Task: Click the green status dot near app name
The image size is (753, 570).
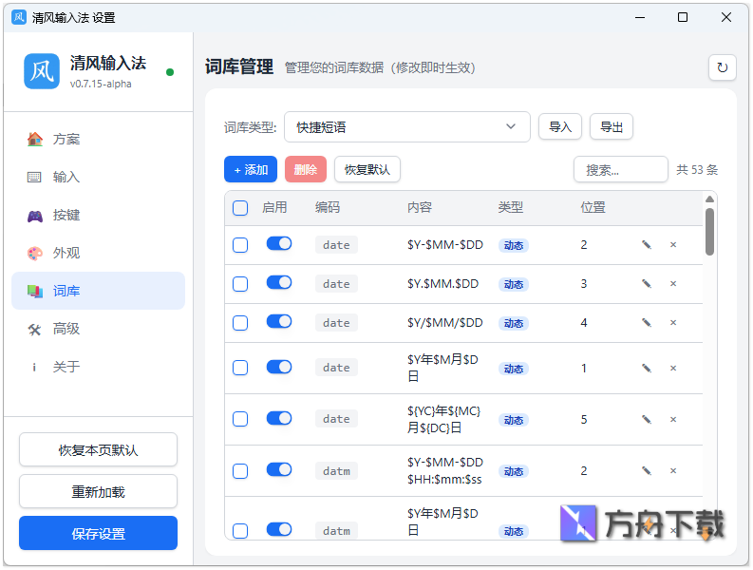Action: point(170,72)
